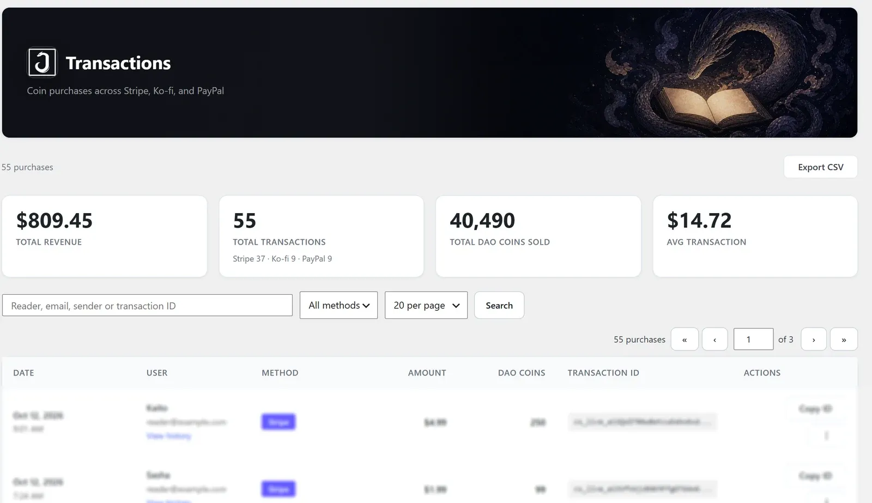
Task: Click the Stripe 37 · Ko-fi 9 · PayPal 9 breakdown
Action: (x=282, y=259)
